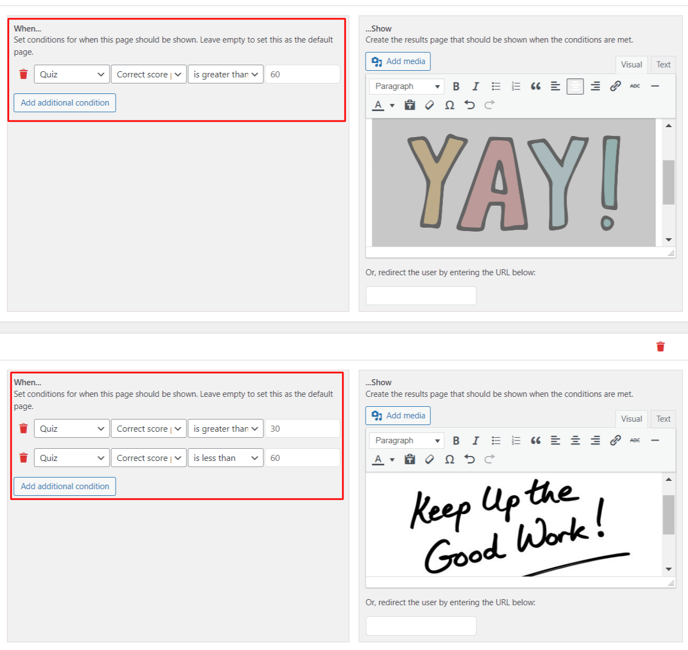Delete the entire second results page block
Screen dimensions: 688x650
point(660,347)
